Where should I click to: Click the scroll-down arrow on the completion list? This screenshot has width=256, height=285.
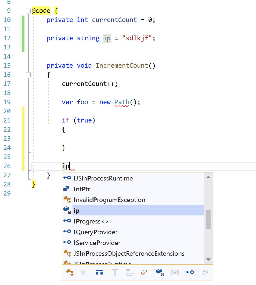click(208, 259)
